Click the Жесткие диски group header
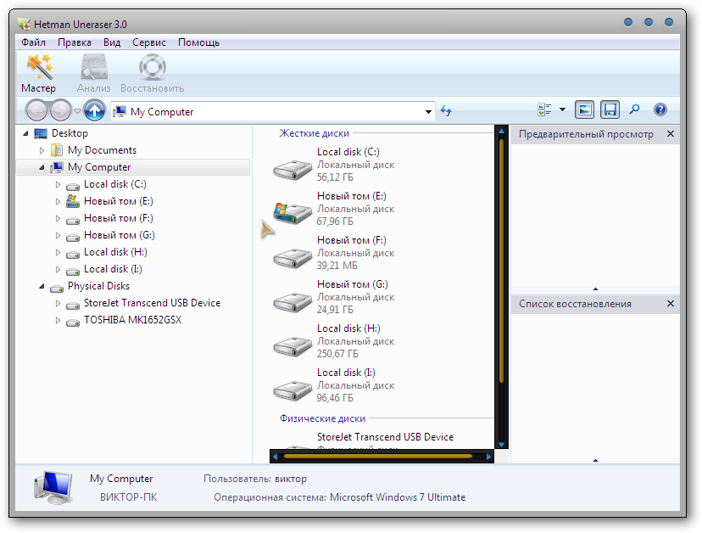The width and height of the screenshot is (702, 533). click(x=315, y=133)
